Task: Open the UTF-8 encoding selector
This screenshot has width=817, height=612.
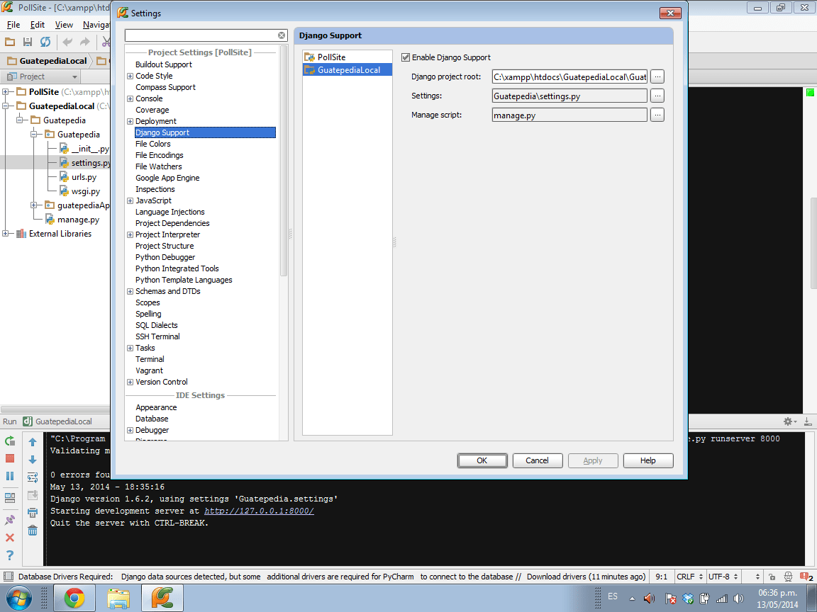Action: pos(722,576)
